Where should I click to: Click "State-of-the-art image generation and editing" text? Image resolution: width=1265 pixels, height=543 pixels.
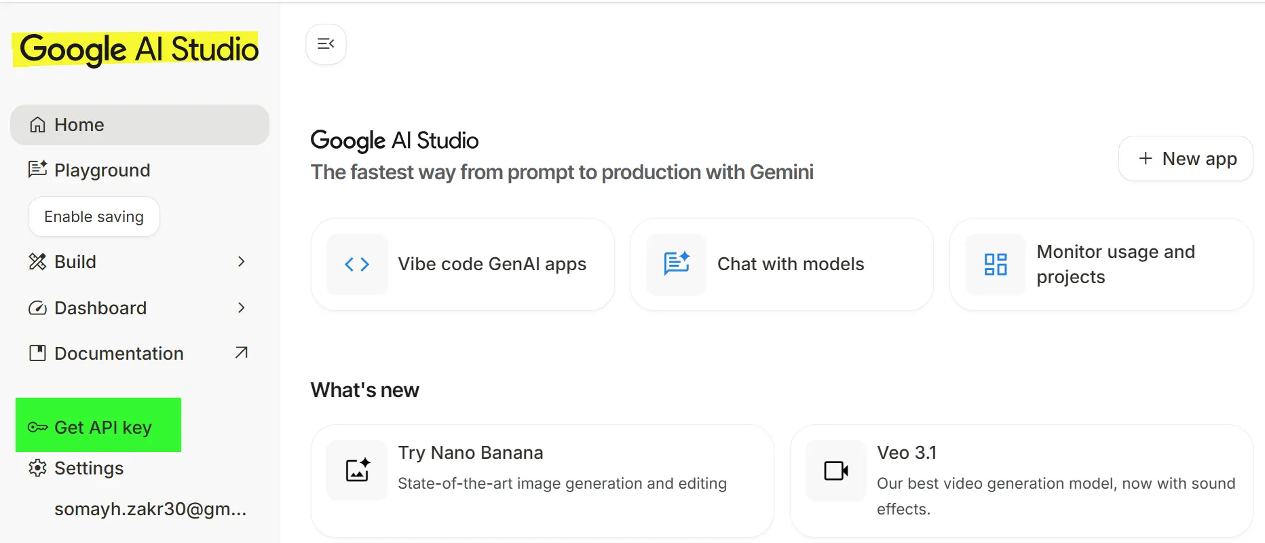click(x=562, y=483)
